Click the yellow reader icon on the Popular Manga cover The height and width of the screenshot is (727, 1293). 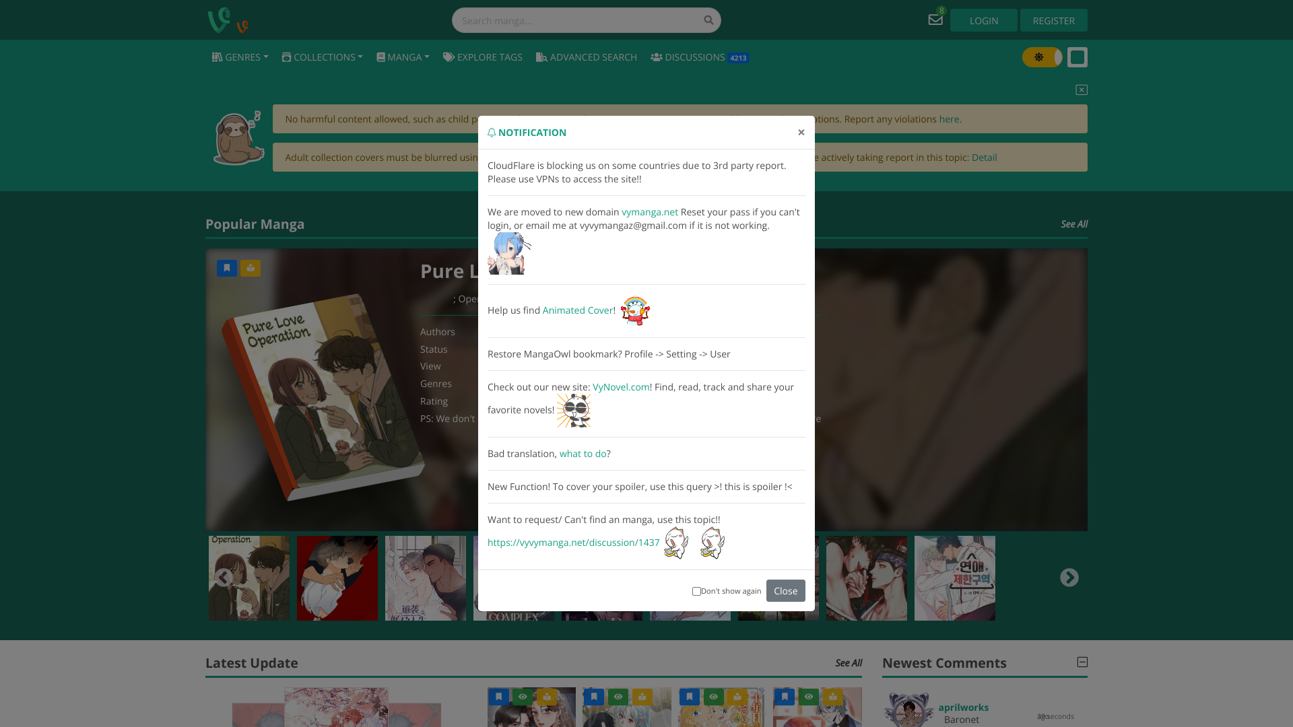251,268
